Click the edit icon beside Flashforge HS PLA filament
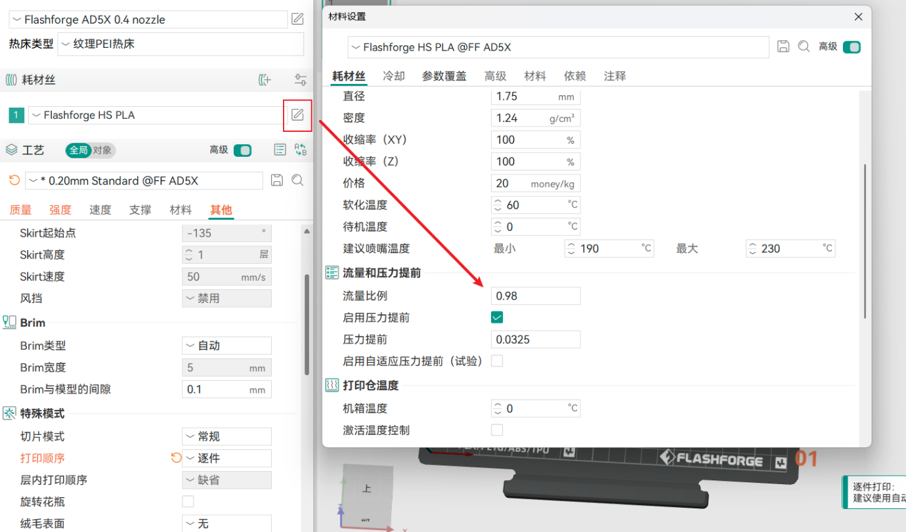 coord(297,115)
